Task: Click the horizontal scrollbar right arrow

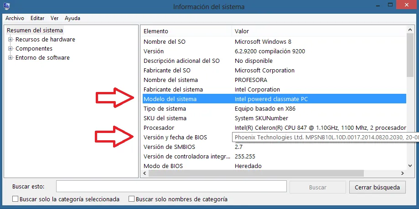Action: click(x=402, y=173)
